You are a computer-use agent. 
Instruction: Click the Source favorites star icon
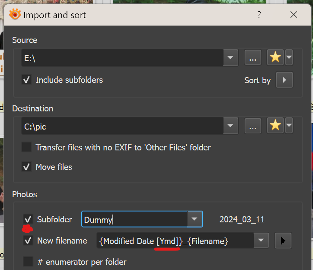pyautogui.click(x=275, y=57)
